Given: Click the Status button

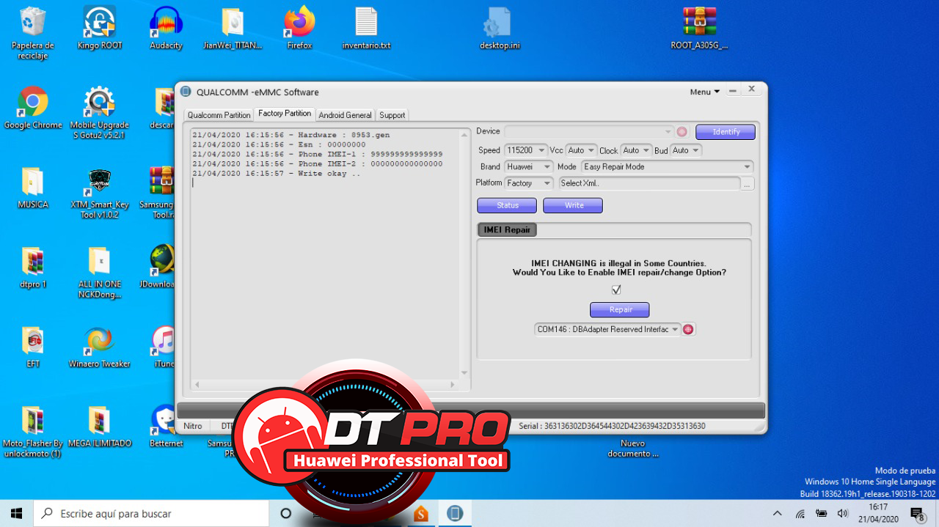Looking at the screenshot, I should [507, 205].
